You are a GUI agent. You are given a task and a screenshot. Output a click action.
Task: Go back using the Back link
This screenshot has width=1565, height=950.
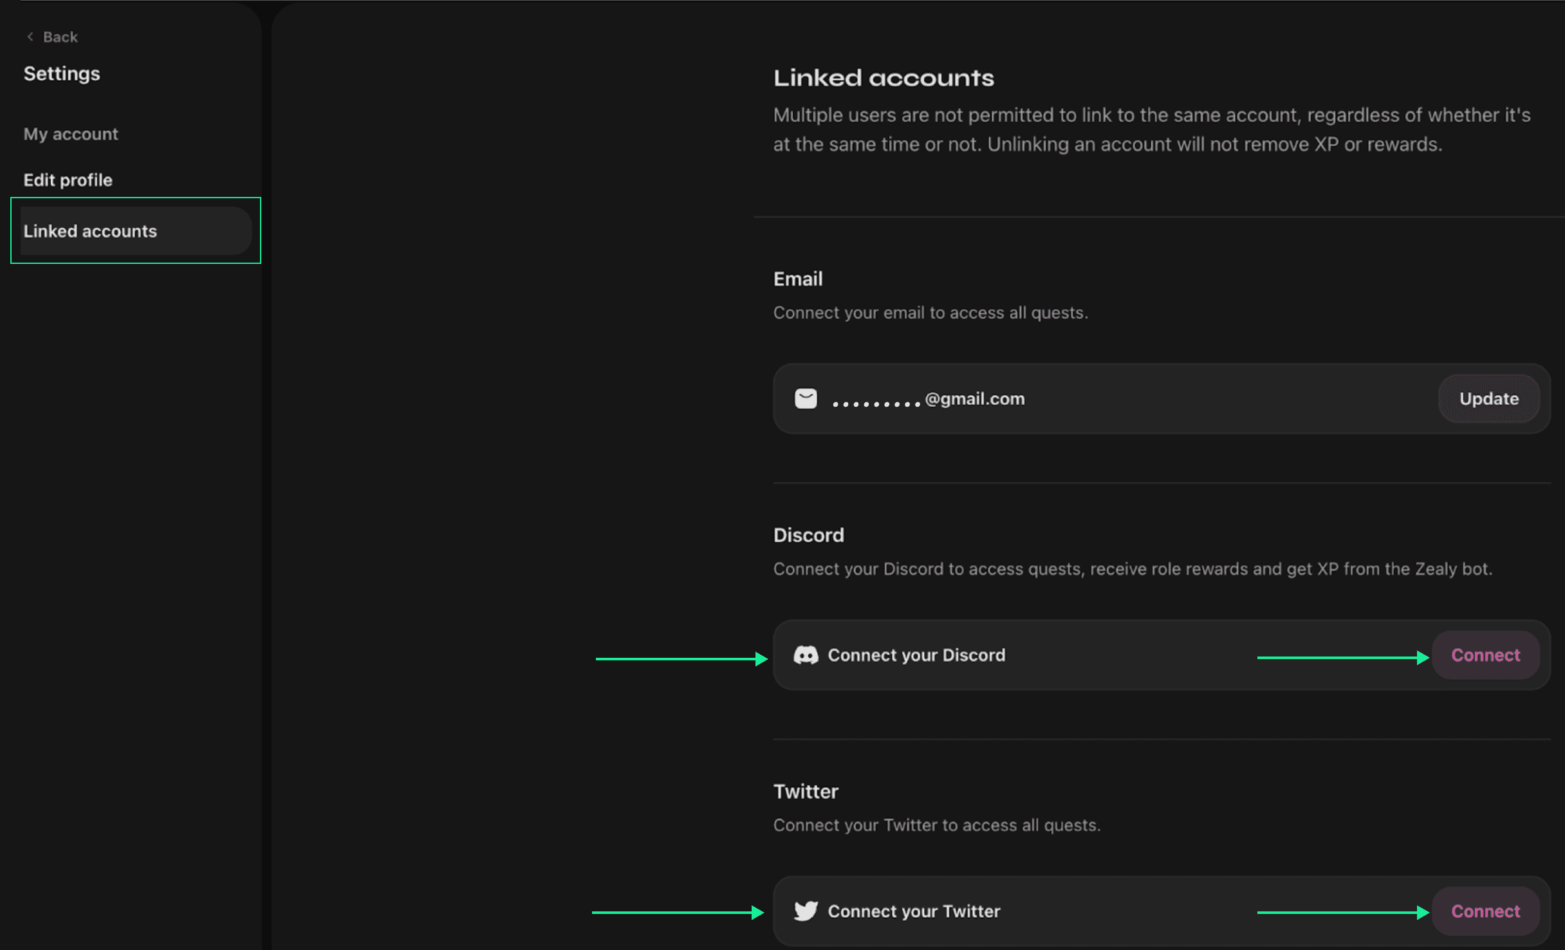click(x=60, y=37)
